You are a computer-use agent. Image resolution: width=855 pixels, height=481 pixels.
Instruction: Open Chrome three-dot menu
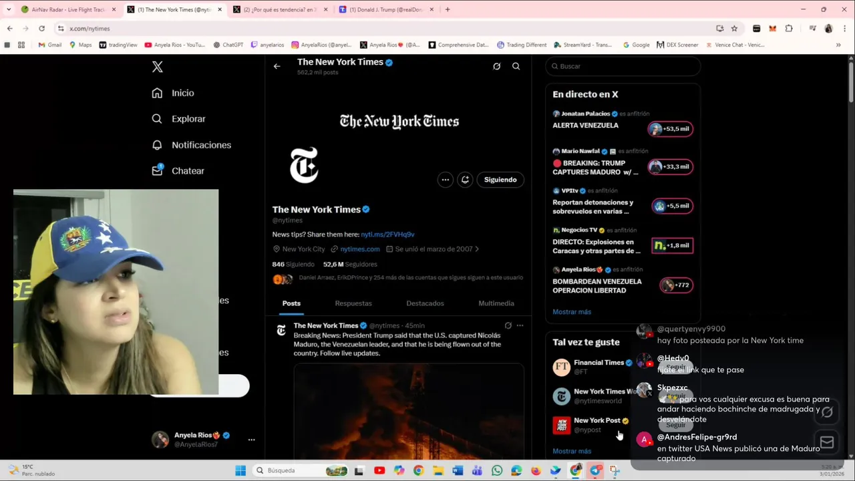click(x=844, y=29)
